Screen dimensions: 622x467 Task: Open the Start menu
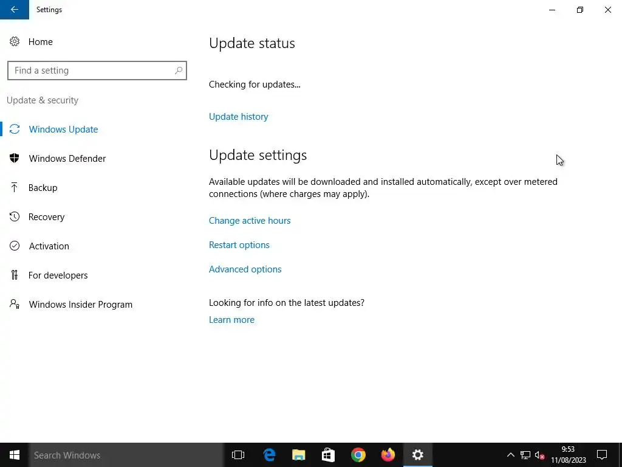tap(15, 455)
